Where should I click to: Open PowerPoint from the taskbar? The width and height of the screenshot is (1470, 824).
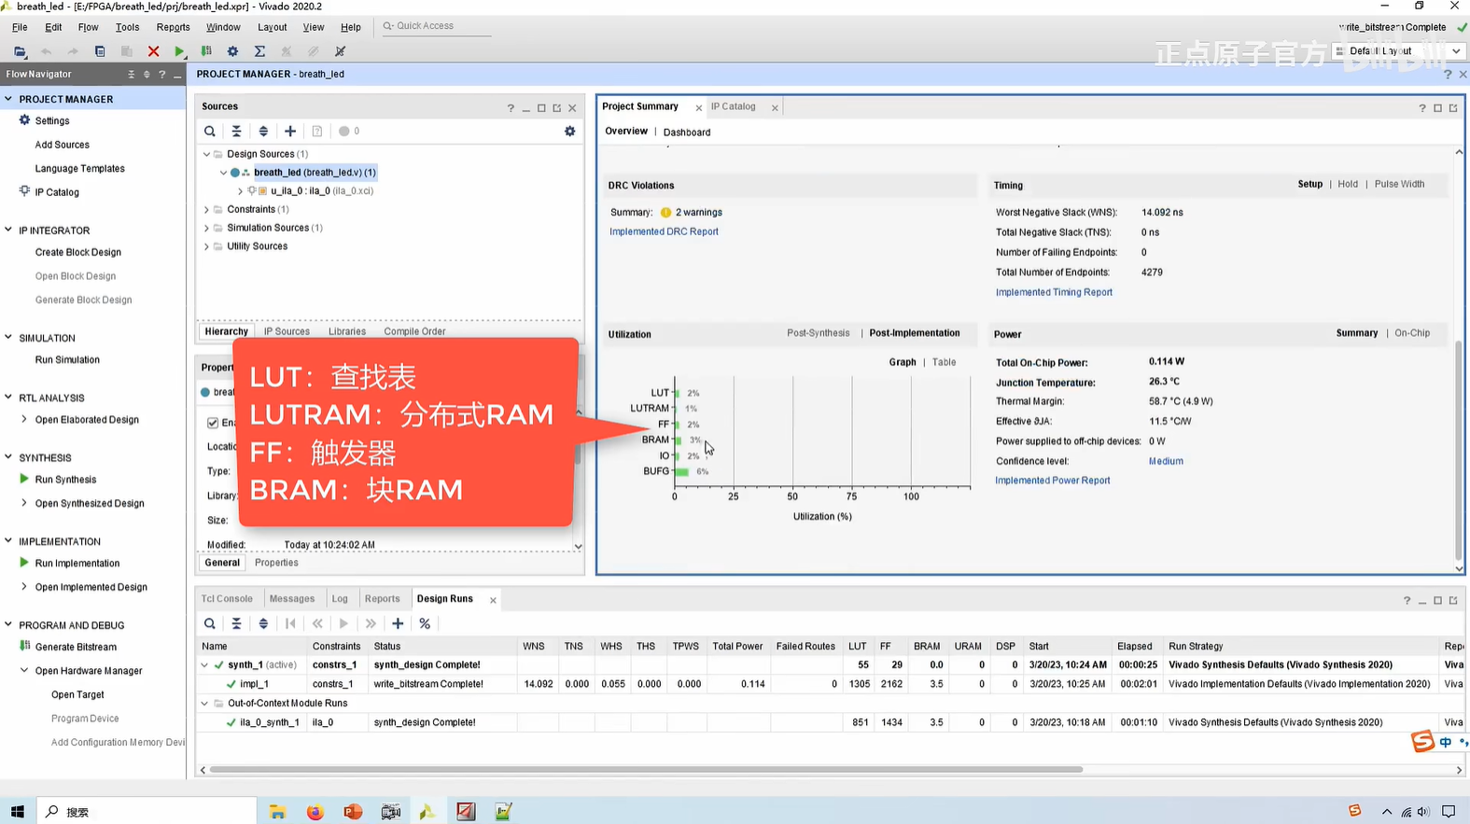(353, 812)
